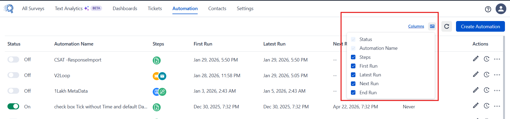Open the user profile avatar
Viewport: 510px width, 119px height.
[501, 9]
